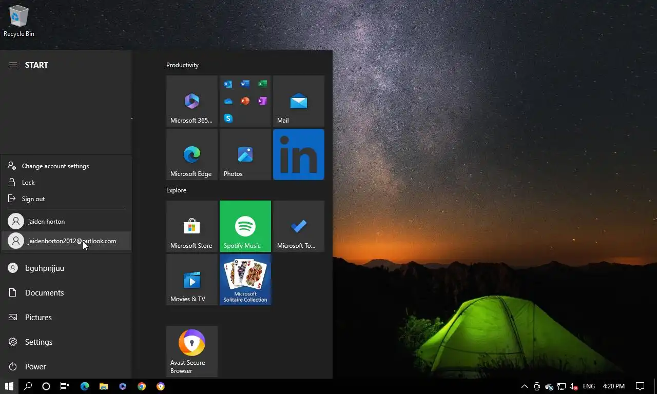Open the network status tray icon
Screen dimensions: 657x394
coord(562,386)
